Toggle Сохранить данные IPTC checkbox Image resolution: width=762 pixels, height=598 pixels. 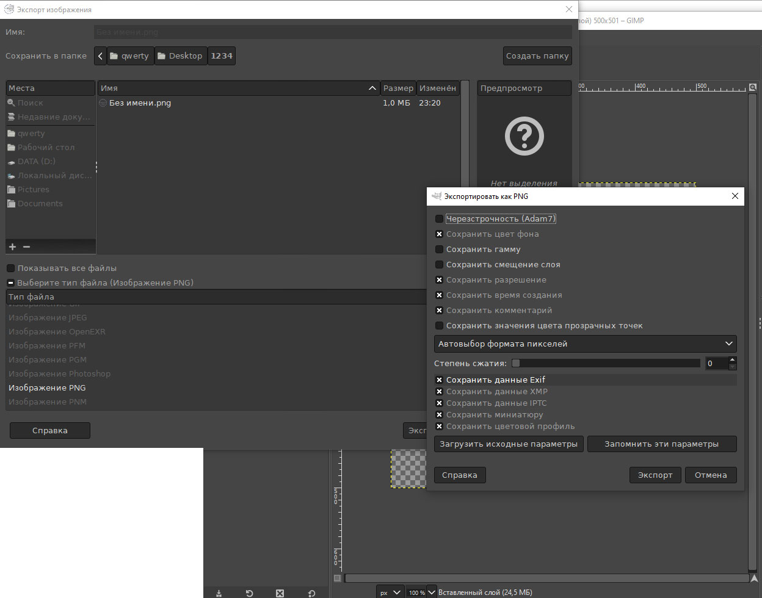(x=439, y=403)
